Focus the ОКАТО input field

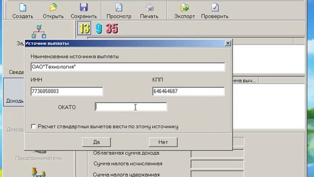coord(131,107)
